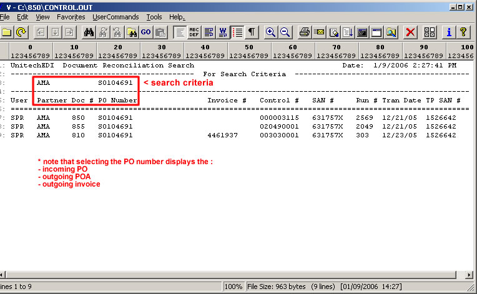Screen dimensions: 477x294
Task: Click the blue information icon
Action: (448, 32)
